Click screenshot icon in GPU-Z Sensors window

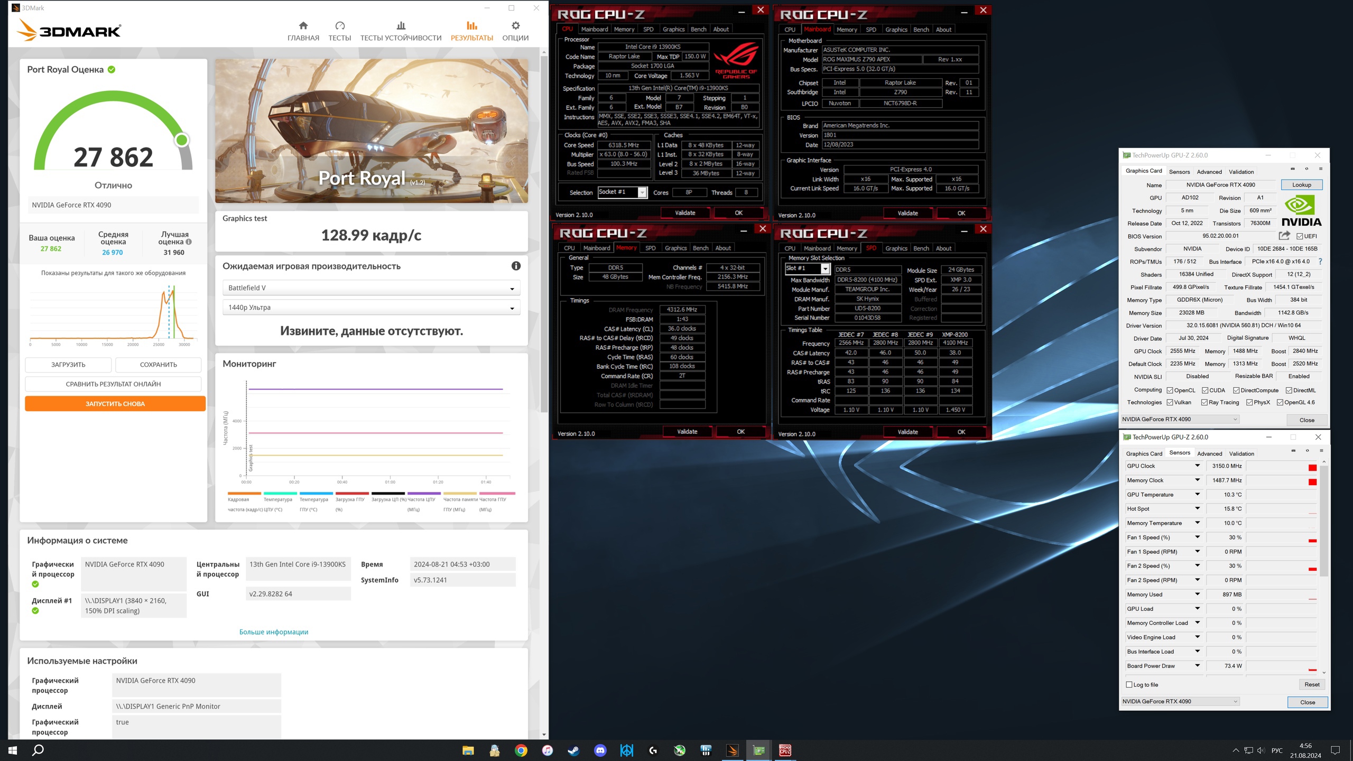tap(1293, 450)
